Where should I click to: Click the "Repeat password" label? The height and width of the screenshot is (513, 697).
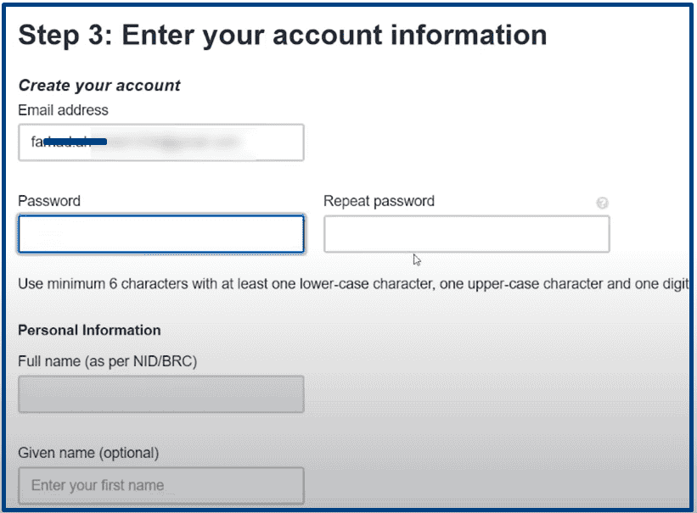point(379,202)
